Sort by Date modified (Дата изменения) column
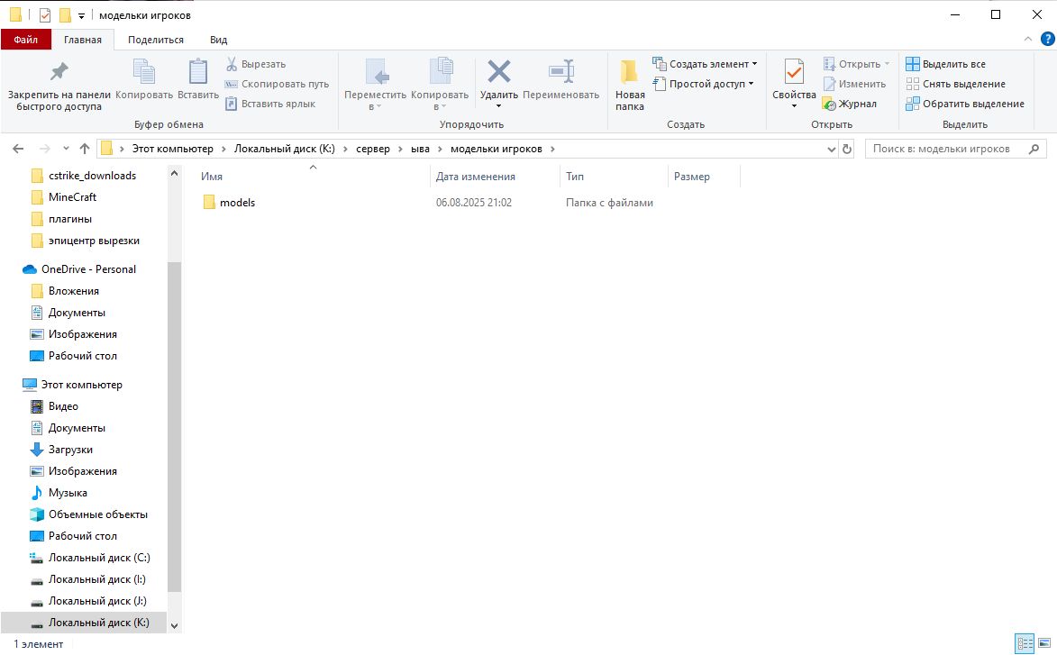The width and height of the screenshot is (1057, 655). pos(475,177)
